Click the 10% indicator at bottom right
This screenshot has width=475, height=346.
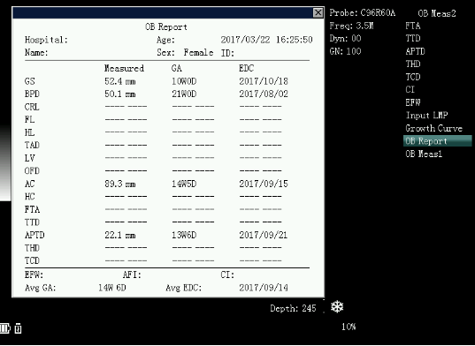click(349, 327)
